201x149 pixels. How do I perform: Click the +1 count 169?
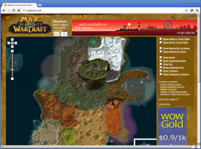coord(64,34)
